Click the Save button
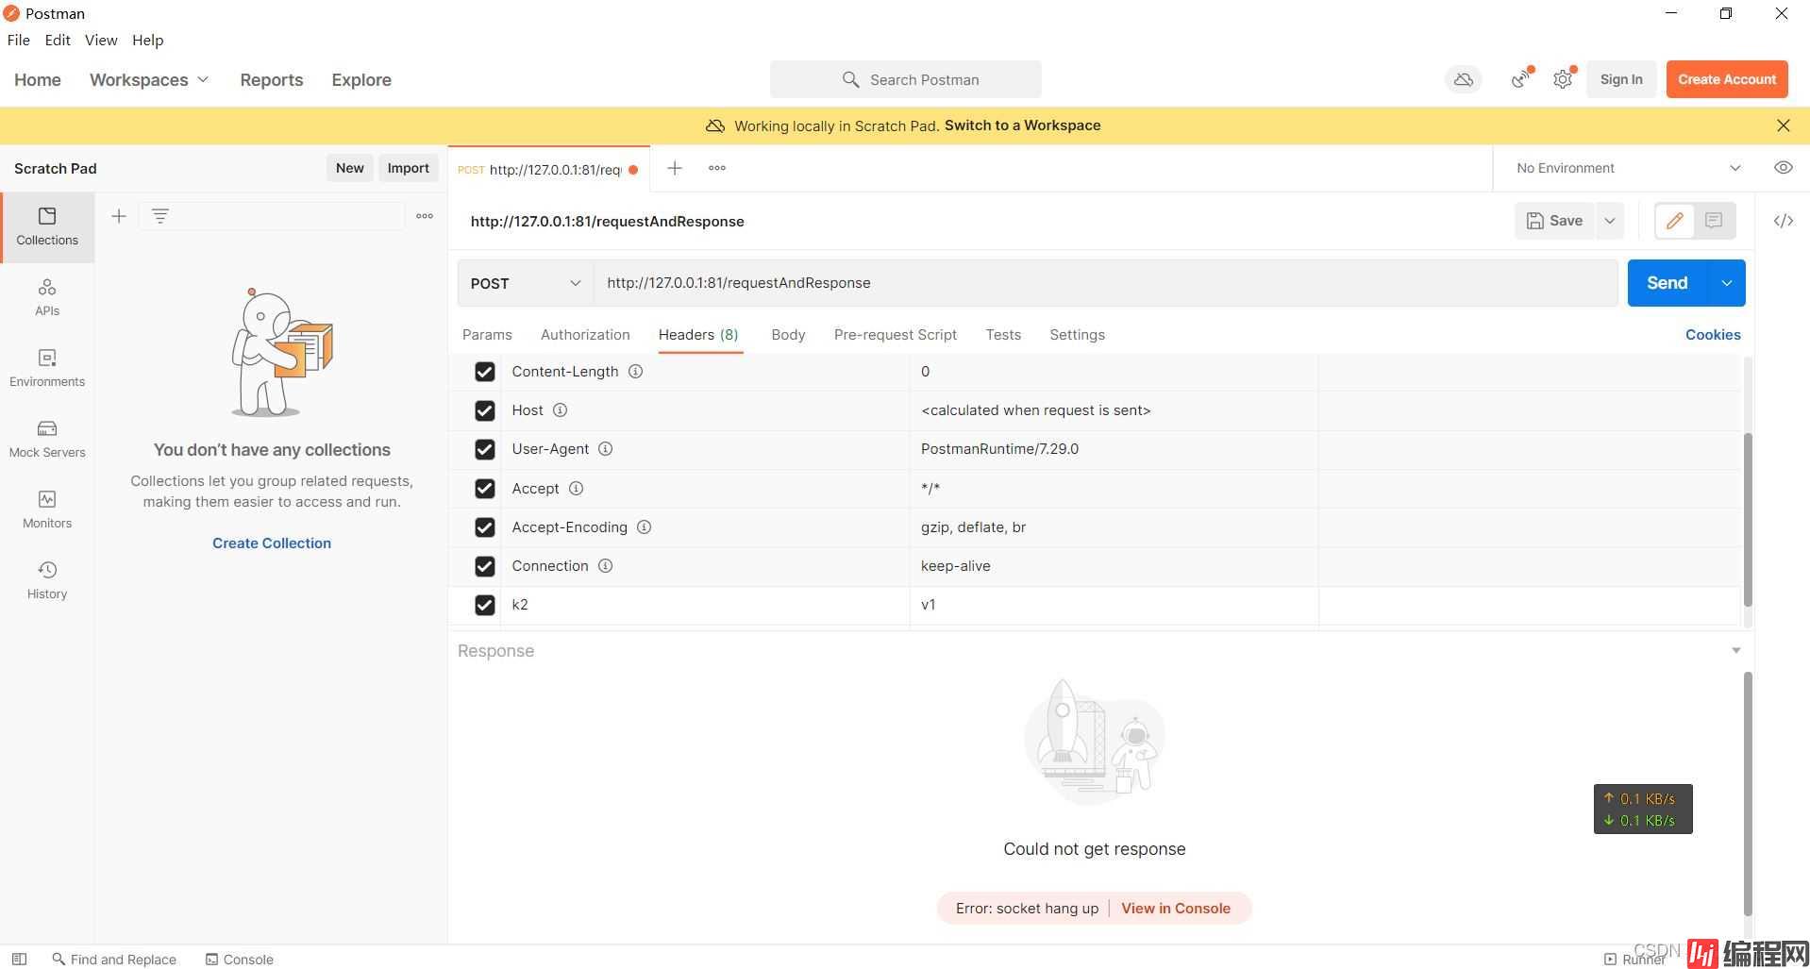The width and height of the screenshot is (1810, 969). 1554,221
